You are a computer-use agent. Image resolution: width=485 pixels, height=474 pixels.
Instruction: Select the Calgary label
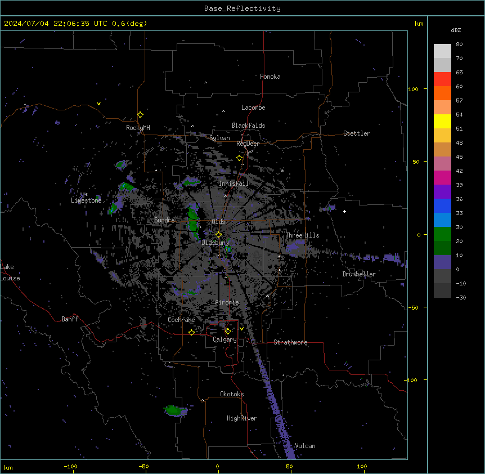(224, 339)
